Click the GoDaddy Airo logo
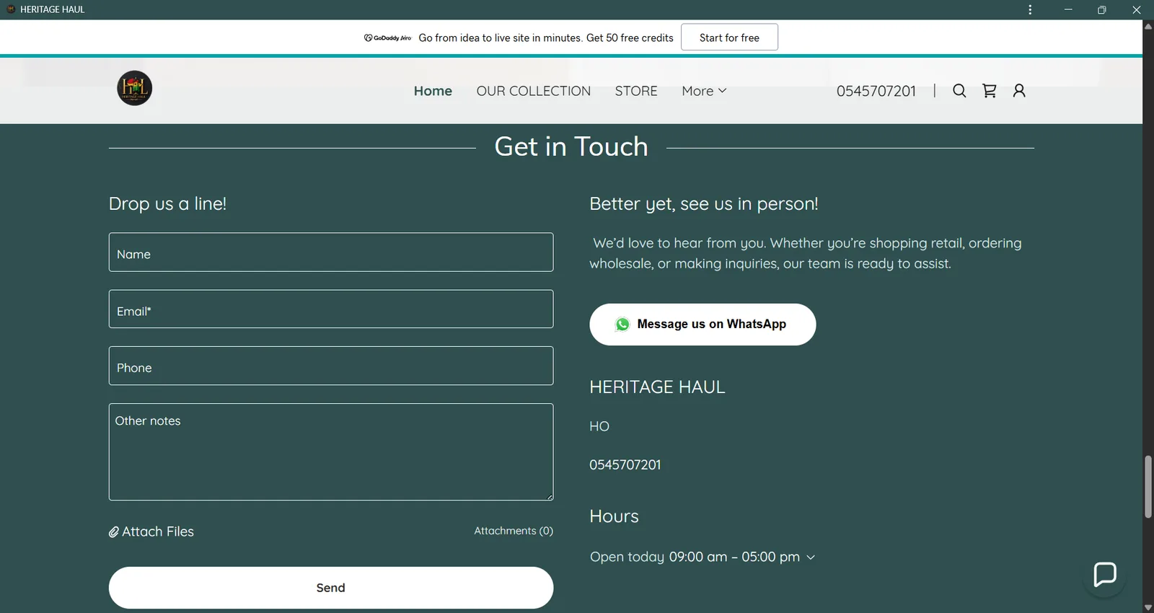Viewport: 1154px width, 613px height. click(x=387, y=38)
